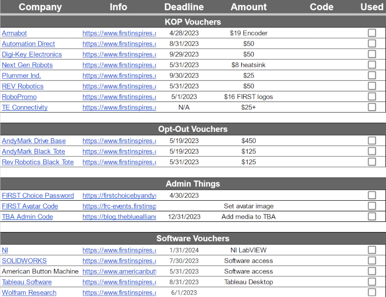Open the info URL for TE Connectivity
Image resolution: width=386 pixels, height=297 pixels.
(x=119, y=107)
